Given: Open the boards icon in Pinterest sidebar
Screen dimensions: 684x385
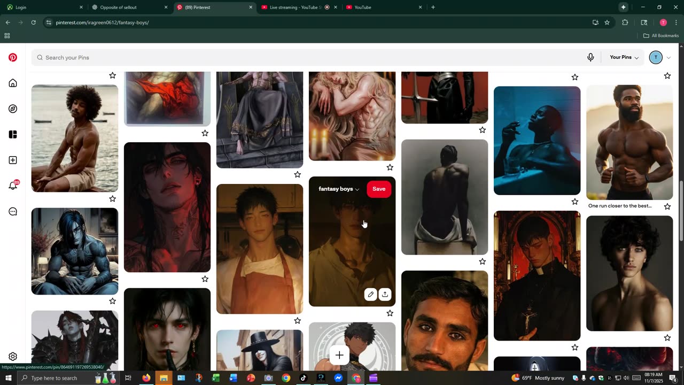Looking at the screenshot, I should coord(13,134).
